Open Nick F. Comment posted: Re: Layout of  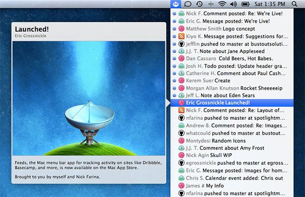(x=232, y=110)
